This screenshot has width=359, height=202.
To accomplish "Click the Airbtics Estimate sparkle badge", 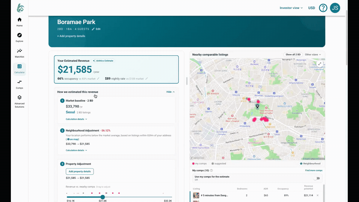I will (x=103, y=61).
